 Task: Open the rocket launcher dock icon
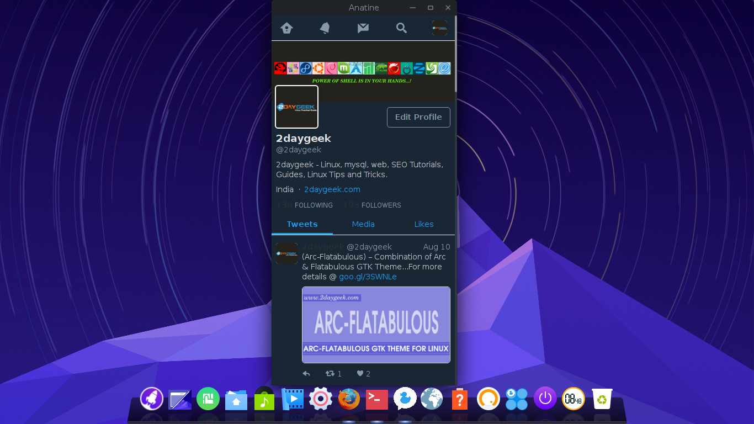click(151, 398)
